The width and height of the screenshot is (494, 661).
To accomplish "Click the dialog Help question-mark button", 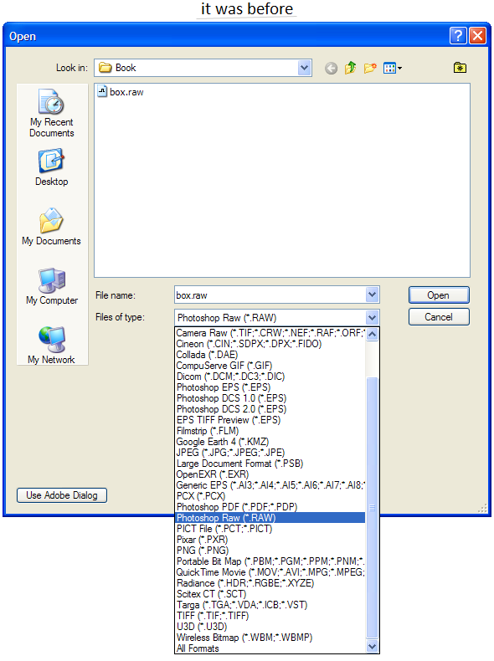I will click(x=458, y=36).
